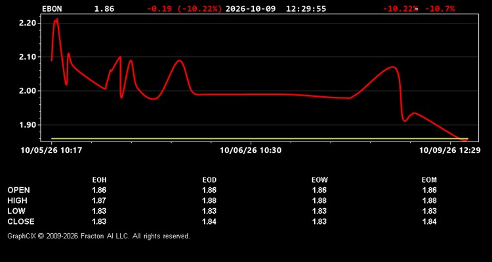Click the 2.00 y-axis label
This screenshot has width=492, height=262.
click(28, 91)
